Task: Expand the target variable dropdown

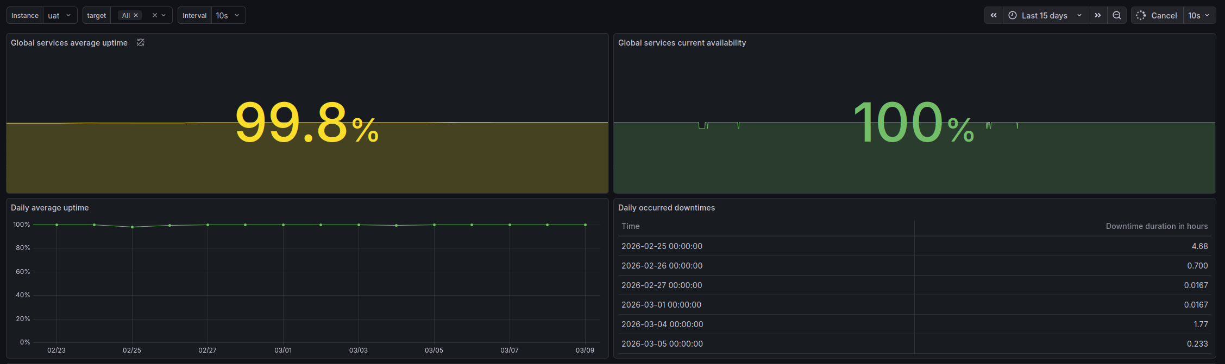Action: coord(164,15)
